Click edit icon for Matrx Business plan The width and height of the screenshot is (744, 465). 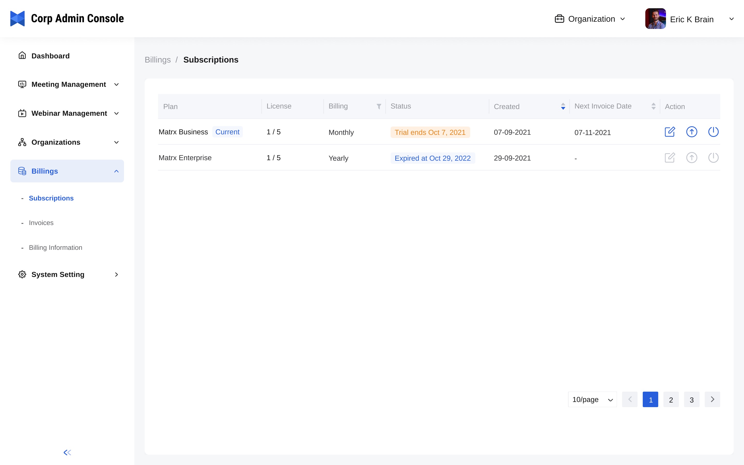(x=670, y=132)
